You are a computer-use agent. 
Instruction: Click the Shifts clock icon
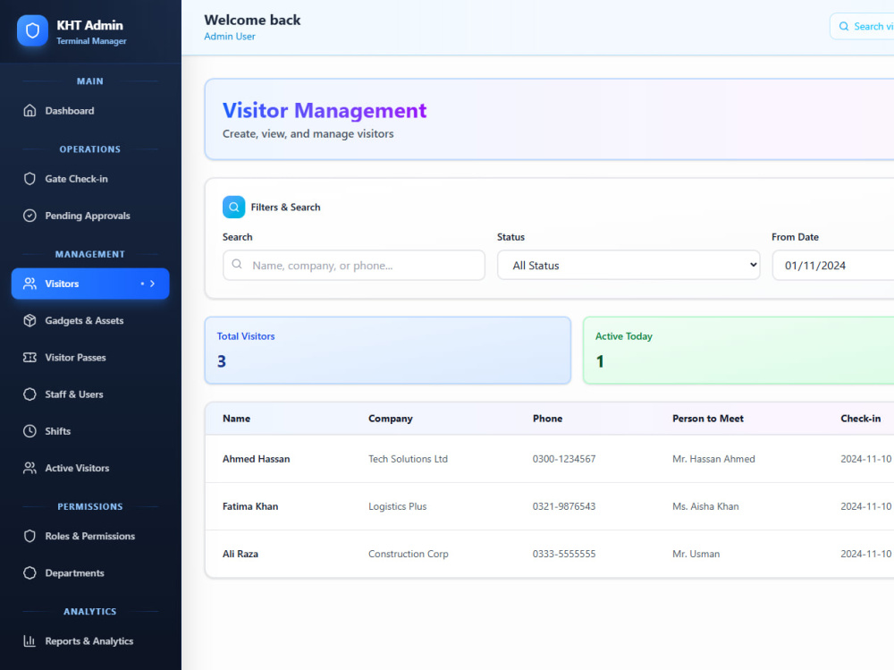click(30, 431)
